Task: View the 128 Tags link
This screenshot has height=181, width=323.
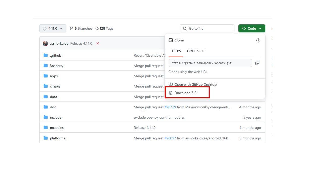Action: [104, 28]
